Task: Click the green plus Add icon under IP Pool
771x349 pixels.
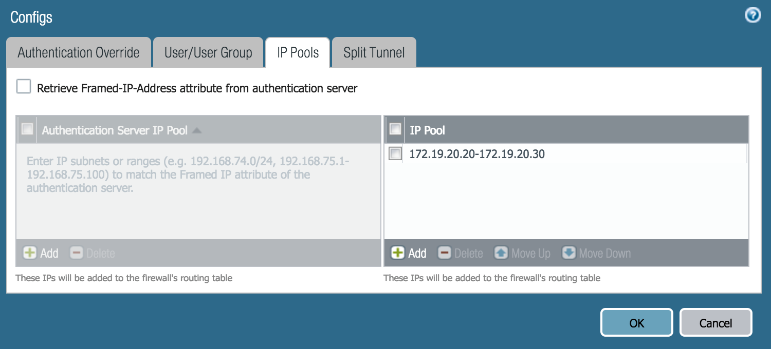Action: click(x=397, y=253)
